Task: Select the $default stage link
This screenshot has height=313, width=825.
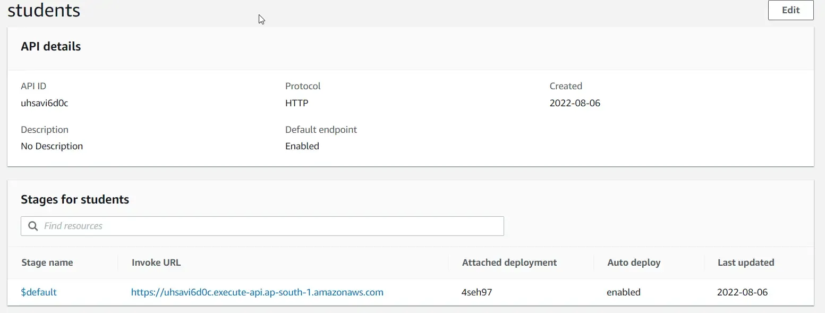Action: 39,292
